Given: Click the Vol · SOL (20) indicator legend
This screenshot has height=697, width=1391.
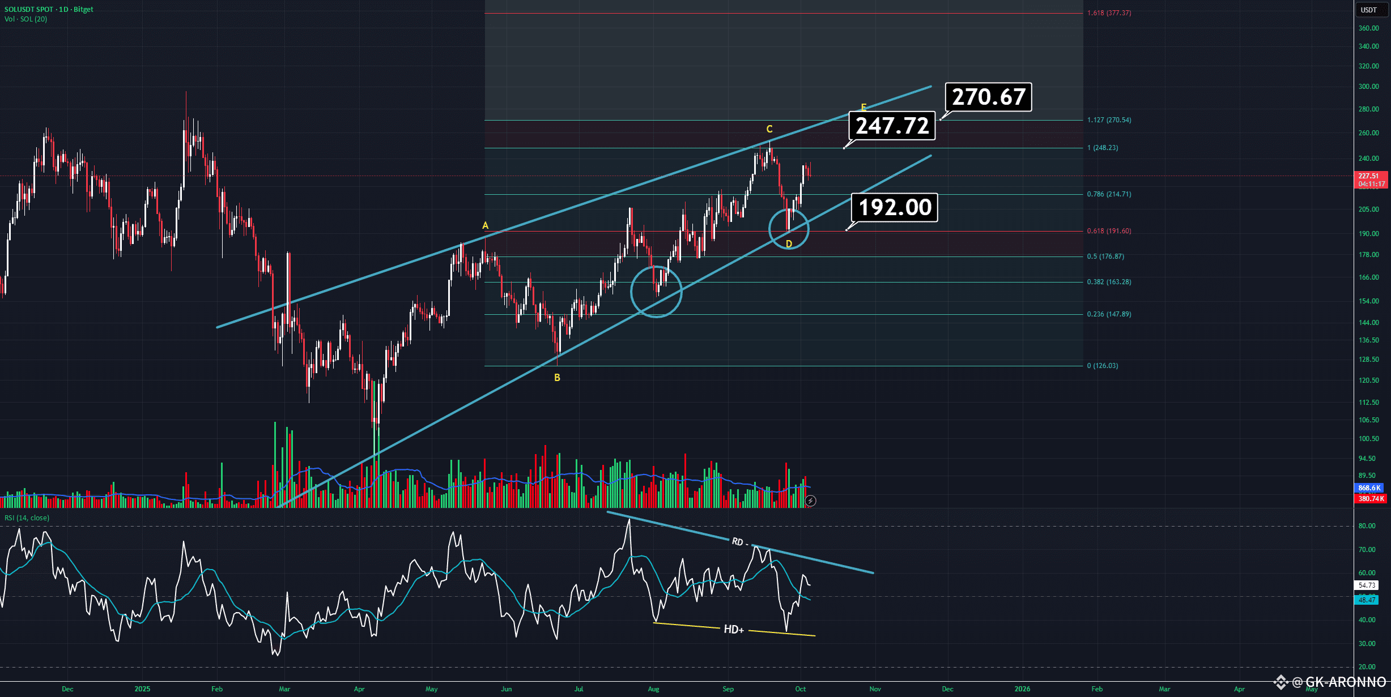Looking at the screenshot, I should pos(26,19).
